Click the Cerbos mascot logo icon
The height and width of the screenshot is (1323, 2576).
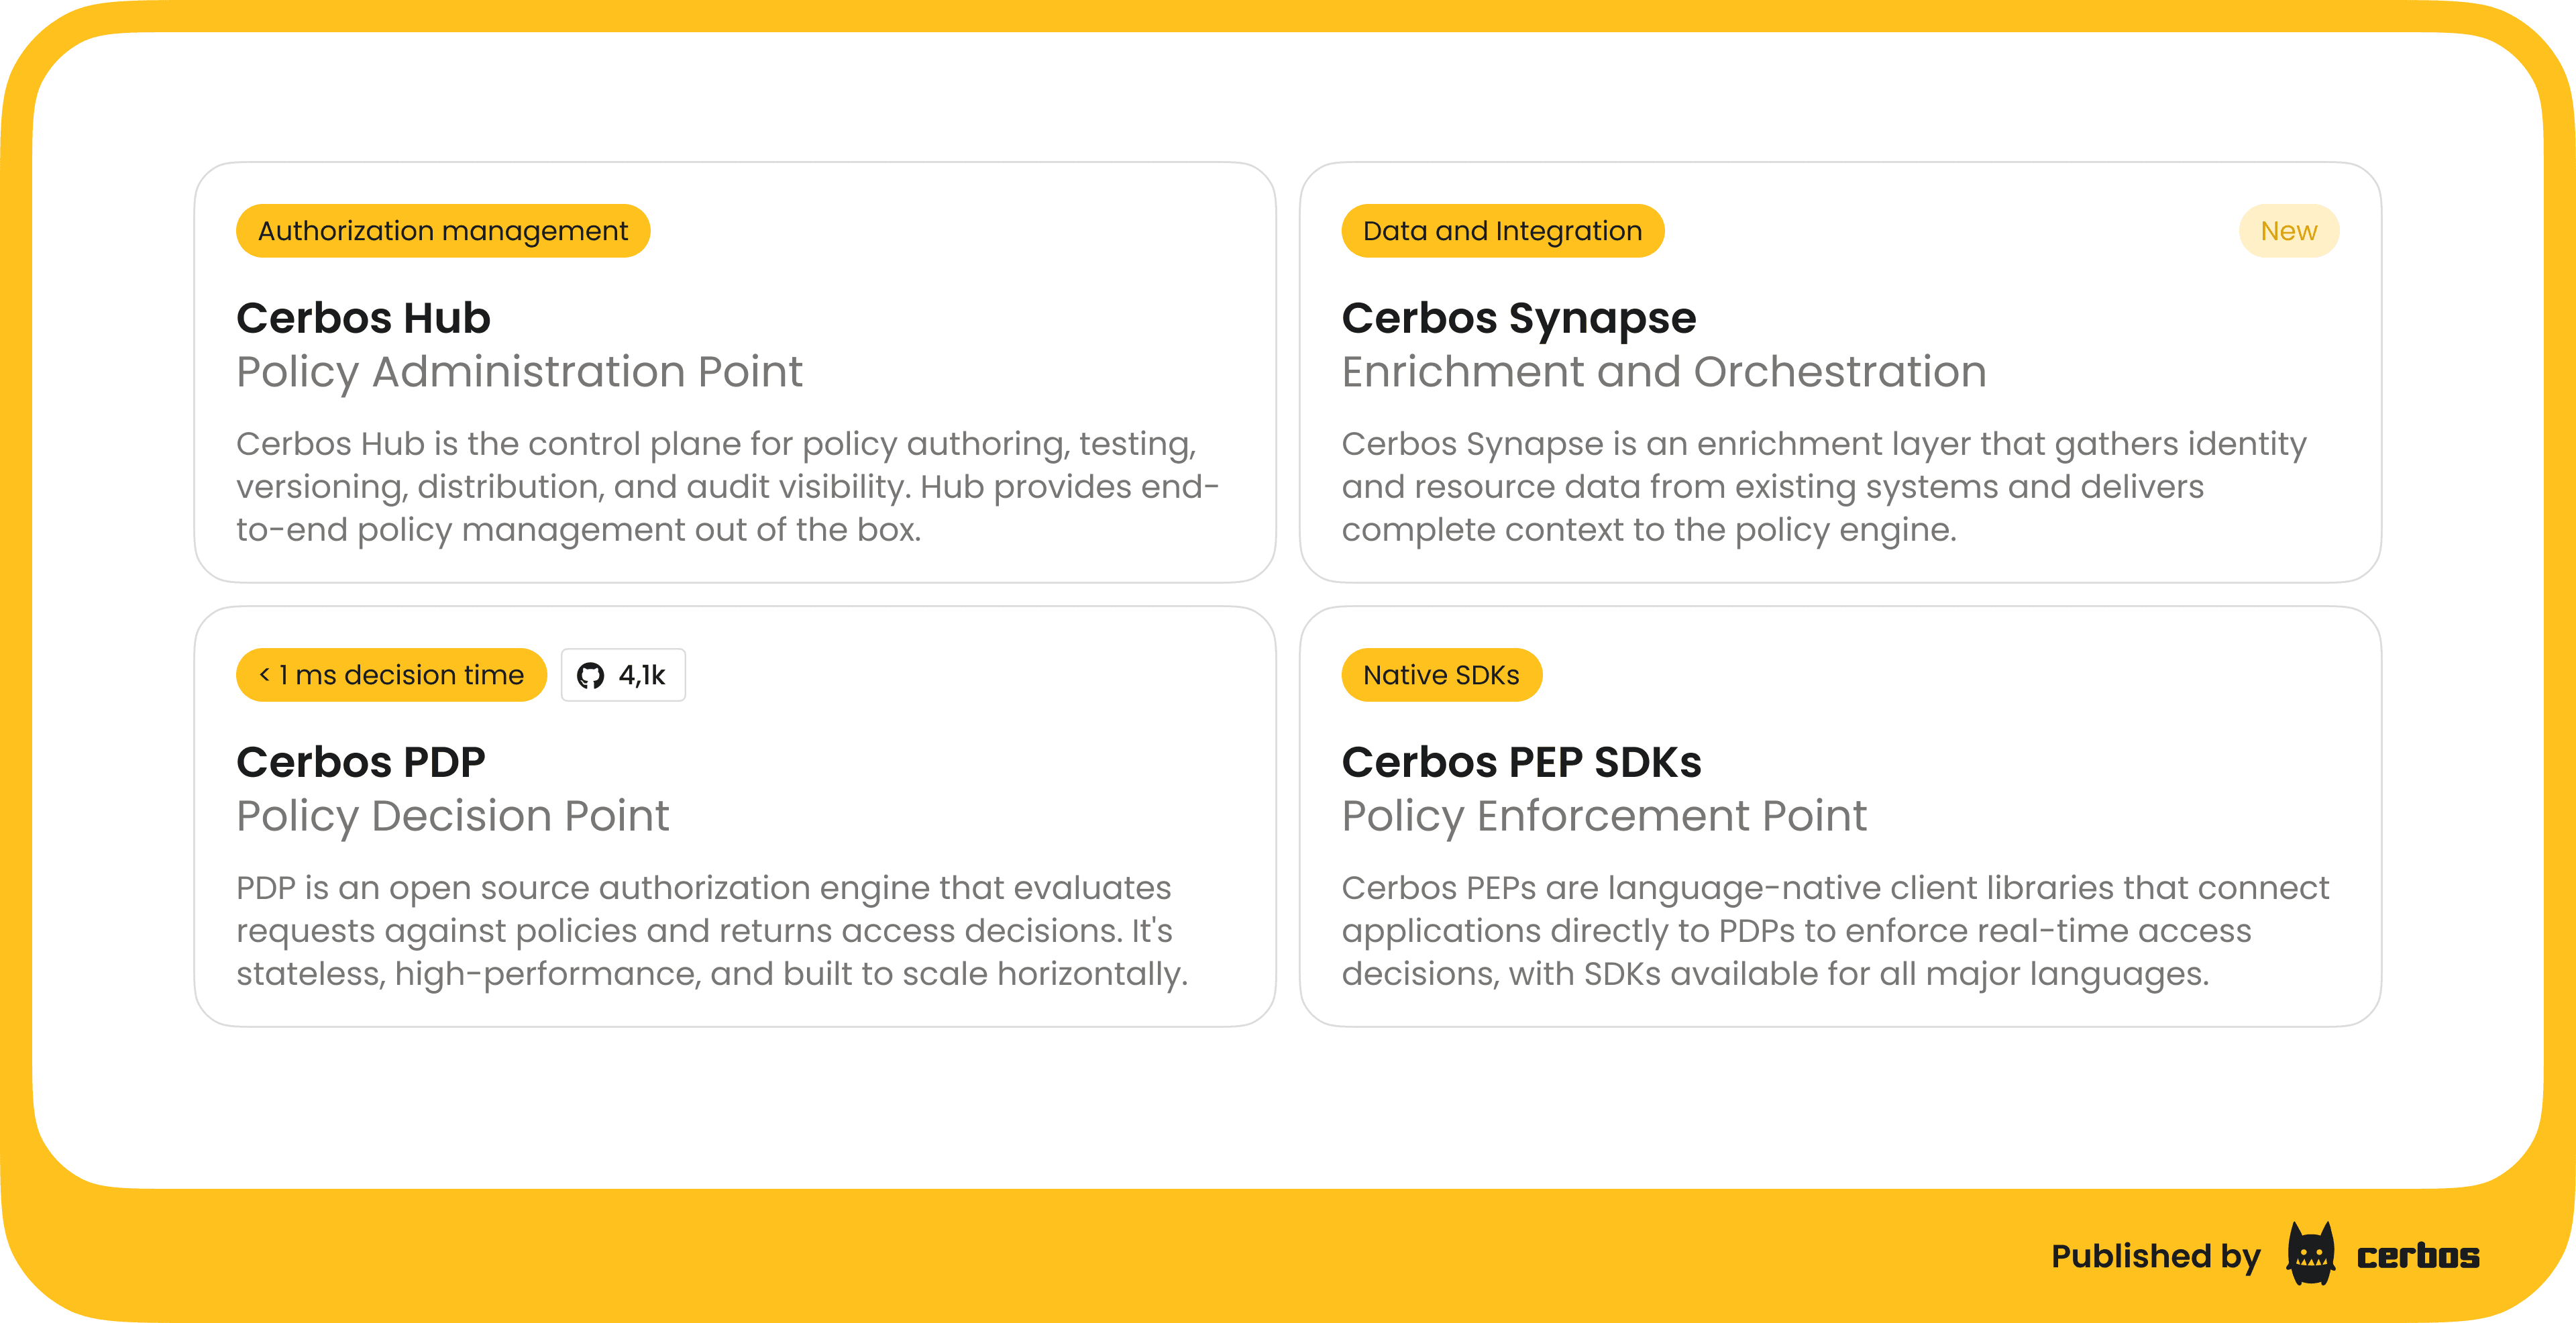click(x=2310, y=1254)
